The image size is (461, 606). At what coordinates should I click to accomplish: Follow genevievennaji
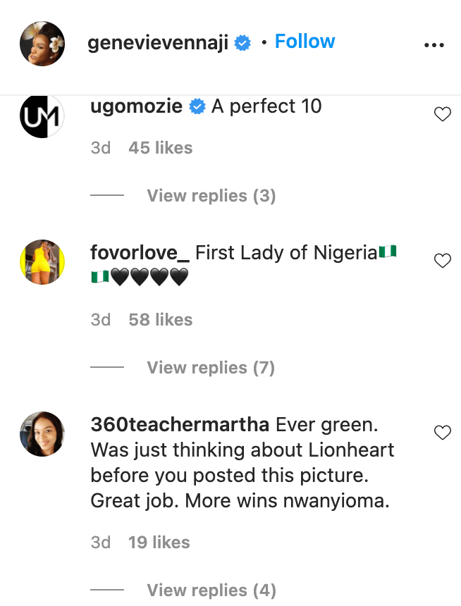(305, 42)
